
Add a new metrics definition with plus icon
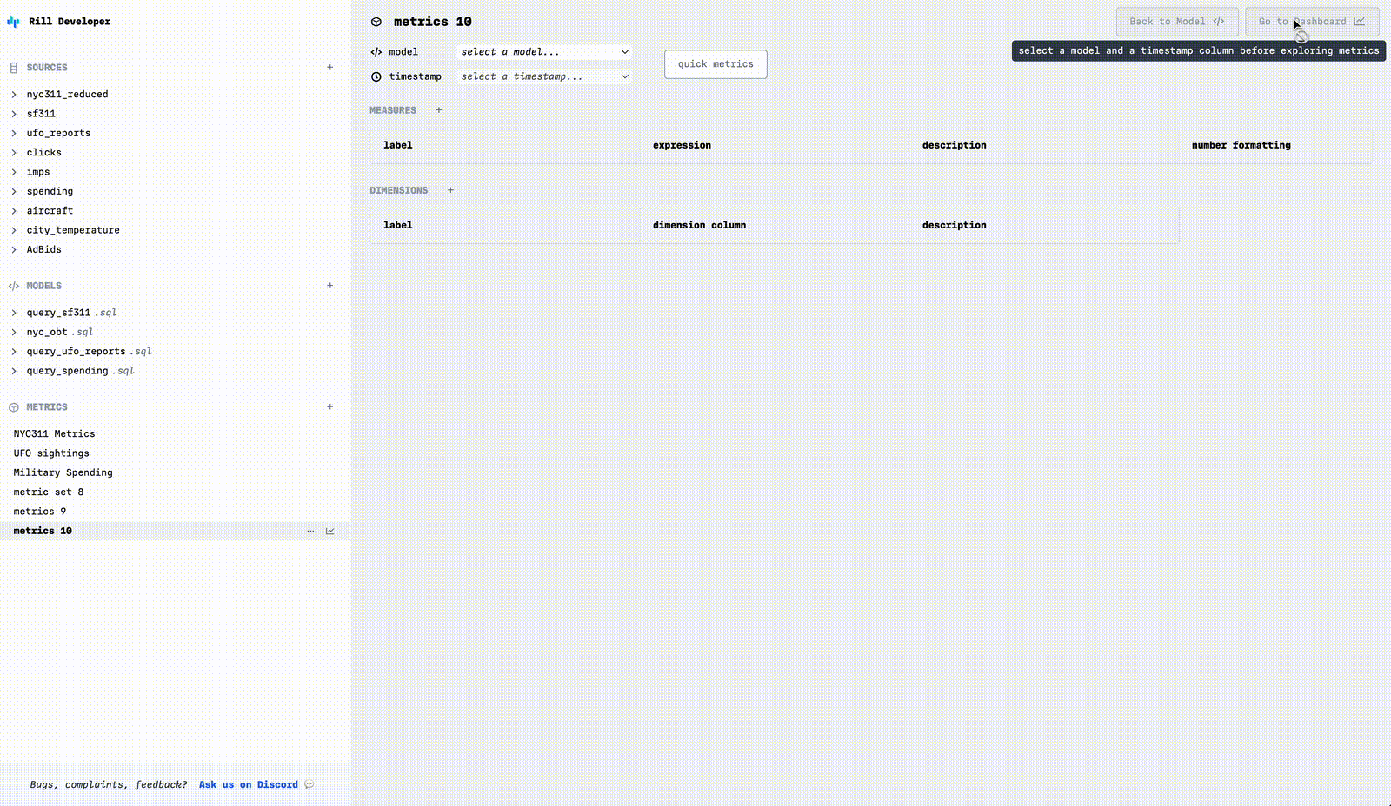[x=330, y=407]
